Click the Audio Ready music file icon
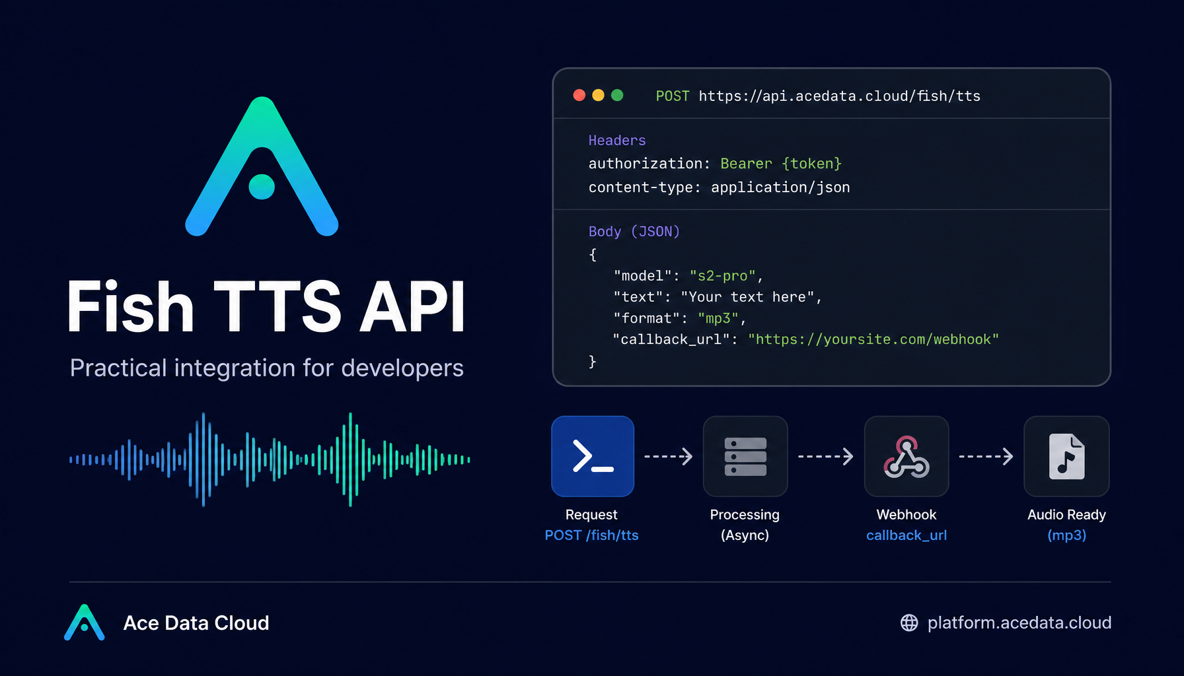The image size is (1184, 676). coord(1066,456)
